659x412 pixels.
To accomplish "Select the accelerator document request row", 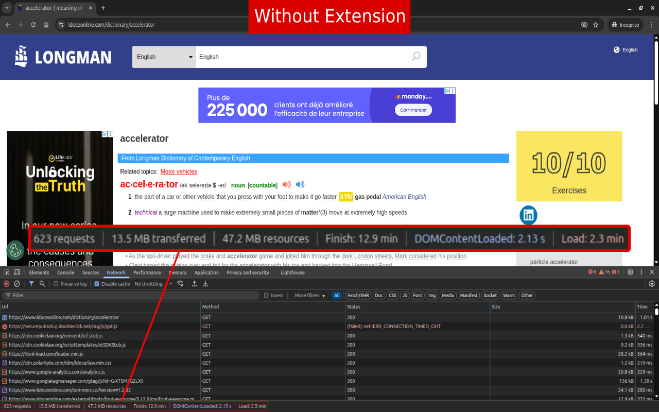I will pos(327,318).
